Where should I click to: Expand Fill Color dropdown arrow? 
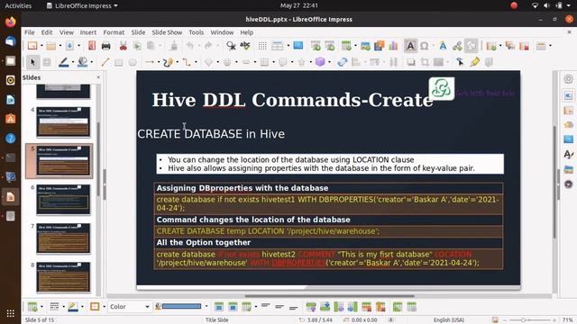coord(91,62)
